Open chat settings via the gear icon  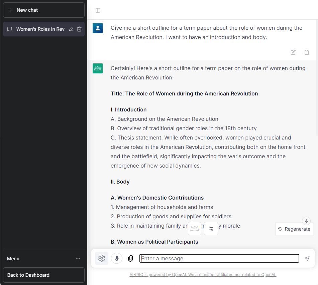tap(102, 258)
